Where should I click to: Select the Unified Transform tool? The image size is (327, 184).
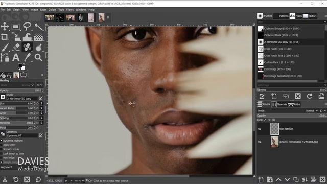[16, 37]
